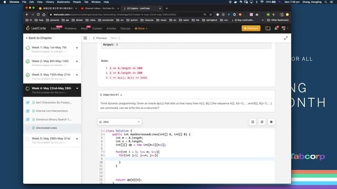The width and height of the screenshot is (337, 189).
Task: Go to the Next problem
Action: click(x=115, y=38)
